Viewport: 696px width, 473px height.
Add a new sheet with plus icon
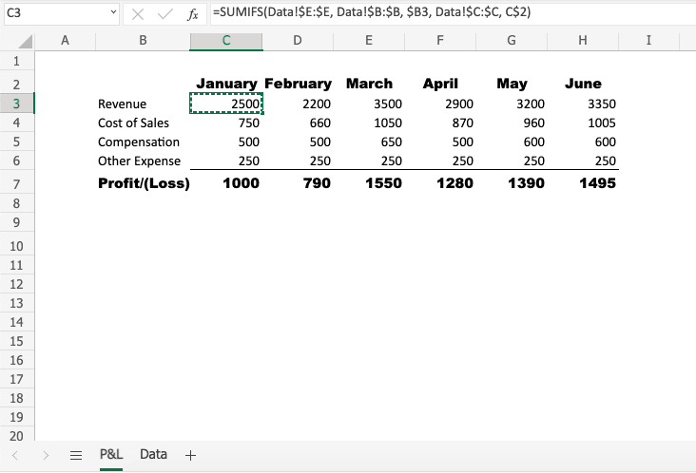click(x=190, y=455)
